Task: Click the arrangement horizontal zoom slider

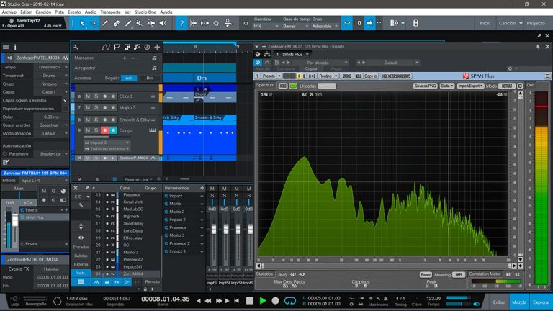Action: (x=184, y=179)
